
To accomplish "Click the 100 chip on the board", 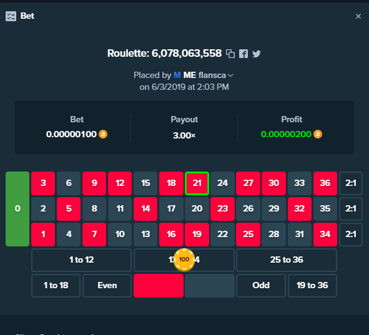I will (184, 260).
